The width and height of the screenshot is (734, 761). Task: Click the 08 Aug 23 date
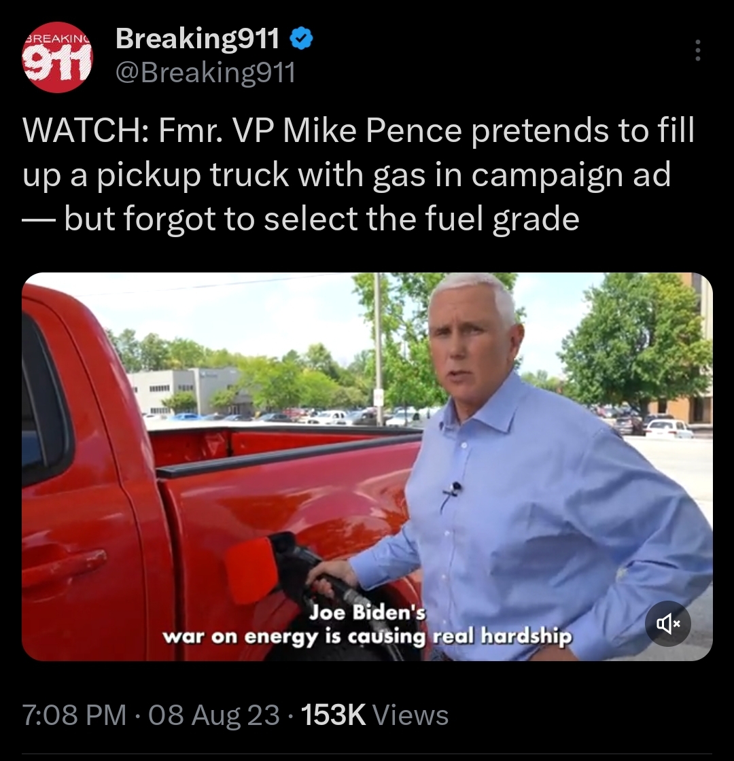point(214,715)
